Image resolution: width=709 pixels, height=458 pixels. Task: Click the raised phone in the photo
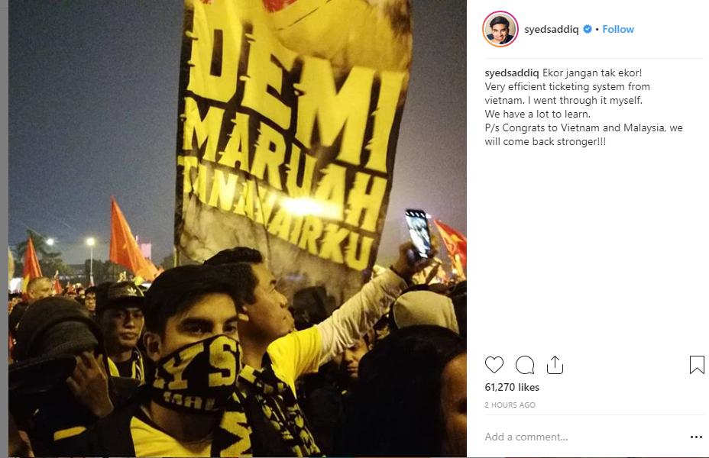click(418, 233)
